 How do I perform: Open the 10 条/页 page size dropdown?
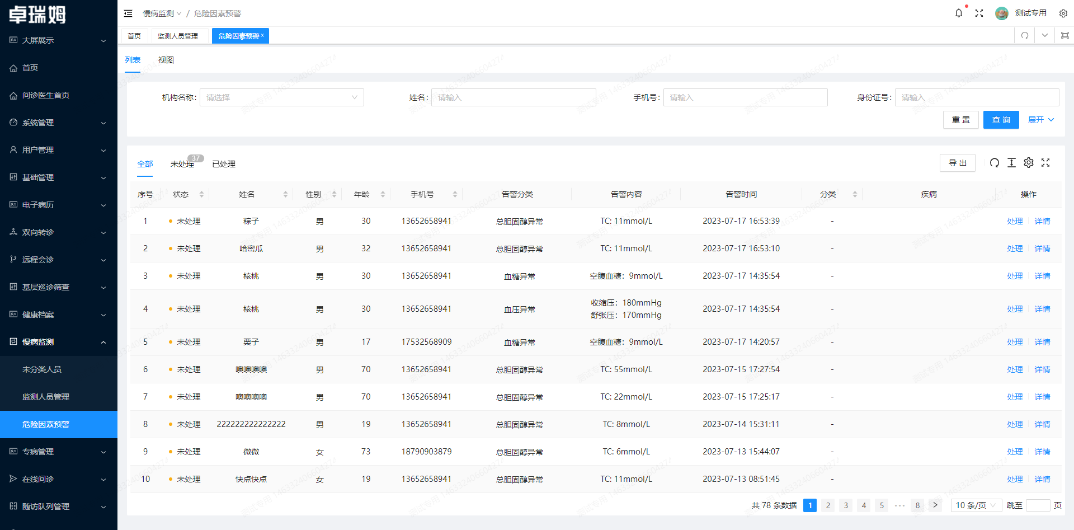pyautogui.click(x=977, y=505)
